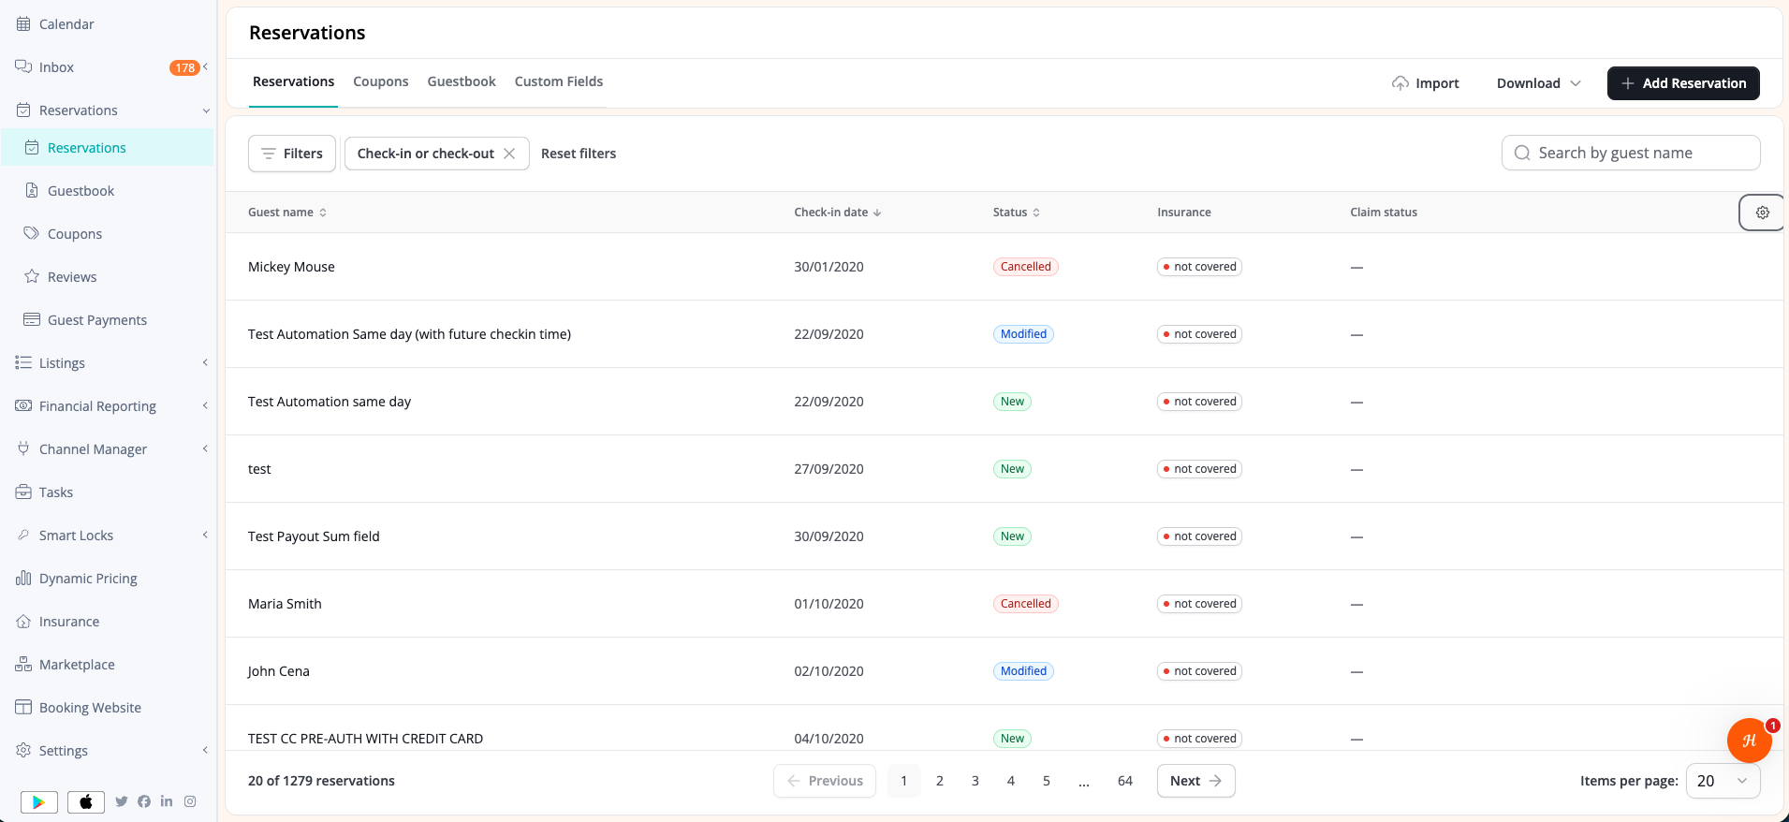Image resolution: width=1789 pixels, height=822 pixels.
Task: Click the Search by guest name field
Action: pos(1631,153)
